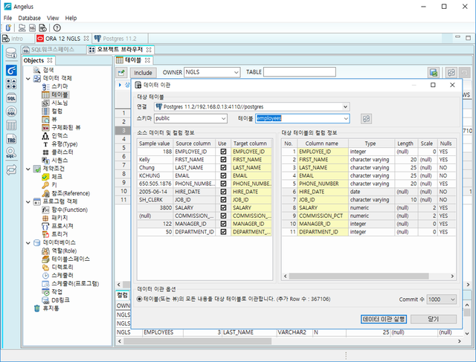Click the refresh icon next to employees table
Image resolution: width=476 pixels, height=362 pixels.
coord(366,119)
